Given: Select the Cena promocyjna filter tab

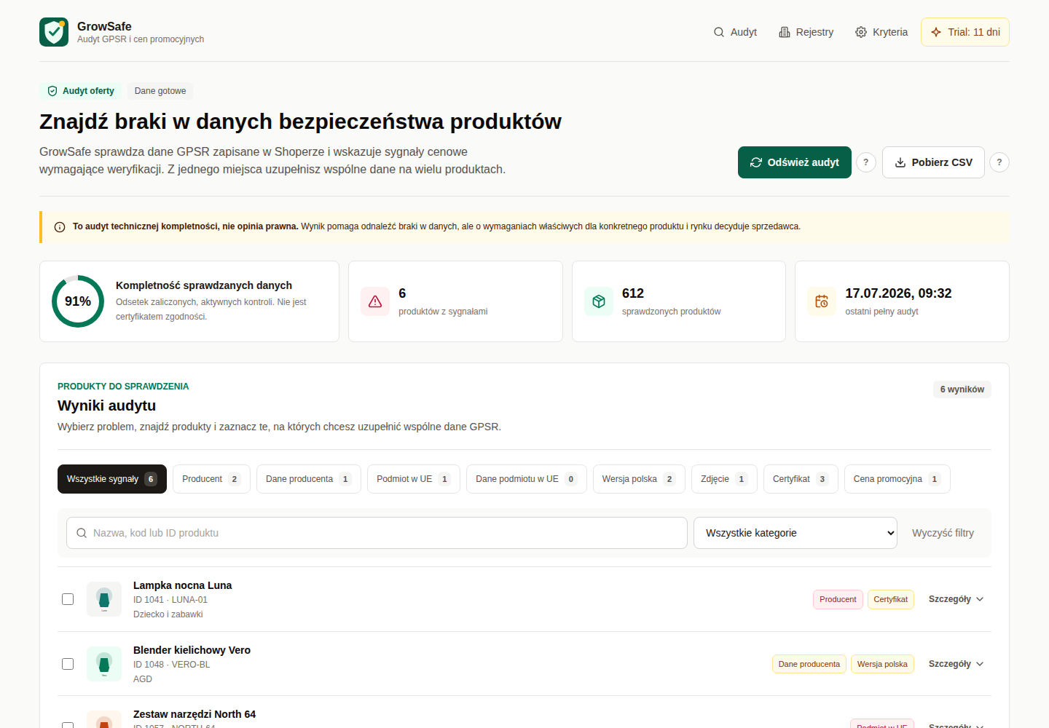Looking at the screenshot, I should click(x=897, y=479).
